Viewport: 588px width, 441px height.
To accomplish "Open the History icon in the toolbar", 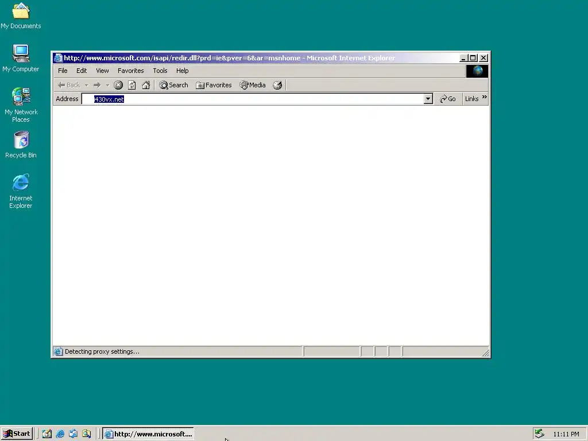I will tap(277, 85).
